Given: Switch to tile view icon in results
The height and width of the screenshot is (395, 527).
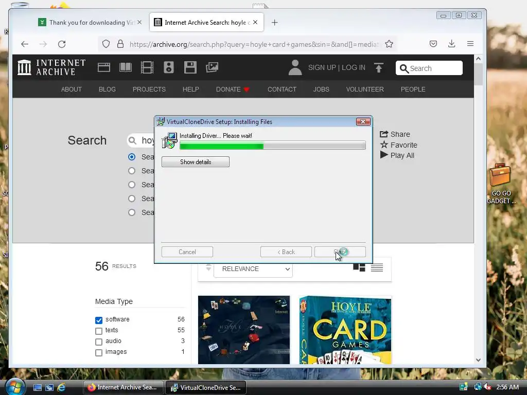Looking at the screenshot, I should [x=359, y=267].
